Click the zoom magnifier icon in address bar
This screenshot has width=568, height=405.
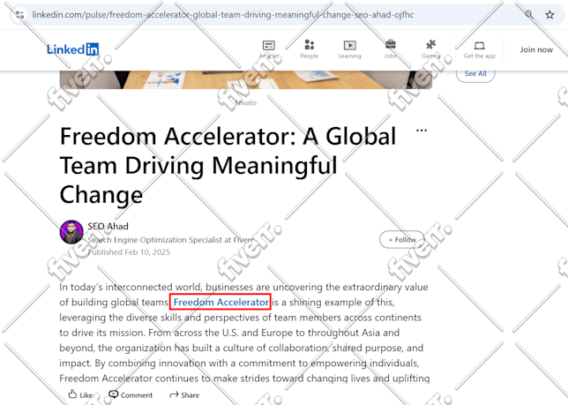click(x=529, y=14)
